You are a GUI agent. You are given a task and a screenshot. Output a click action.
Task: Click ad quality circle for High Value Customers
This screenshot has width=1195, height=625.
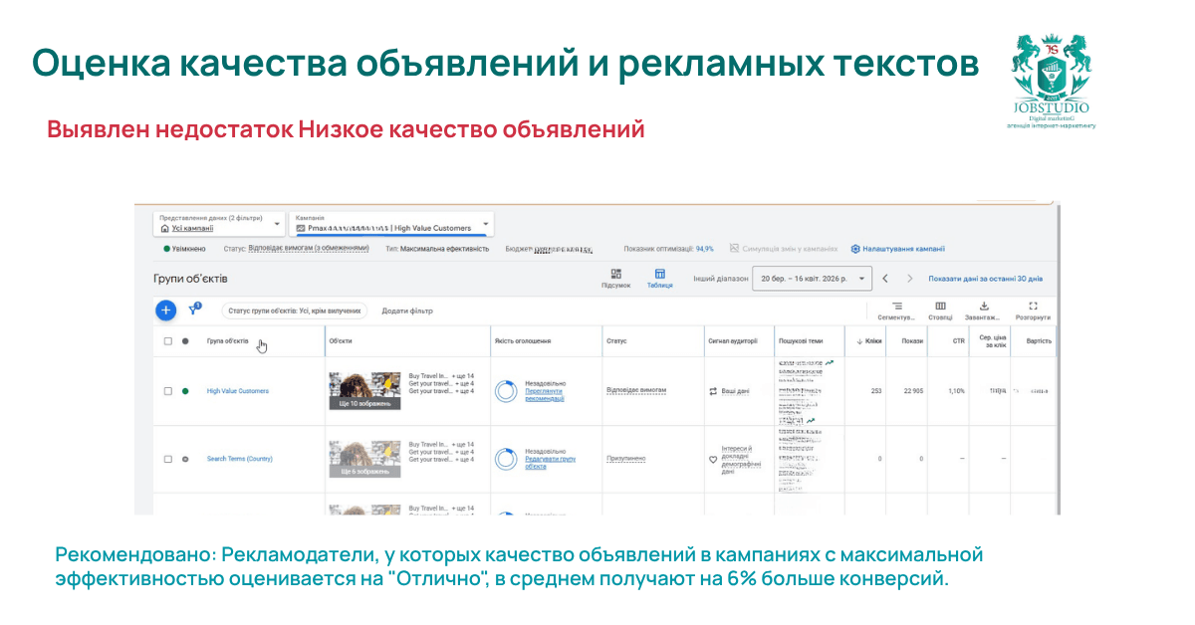tap(506, 390)
